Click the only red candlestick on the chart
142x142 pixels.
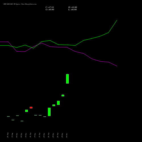(x=31, y=108)
